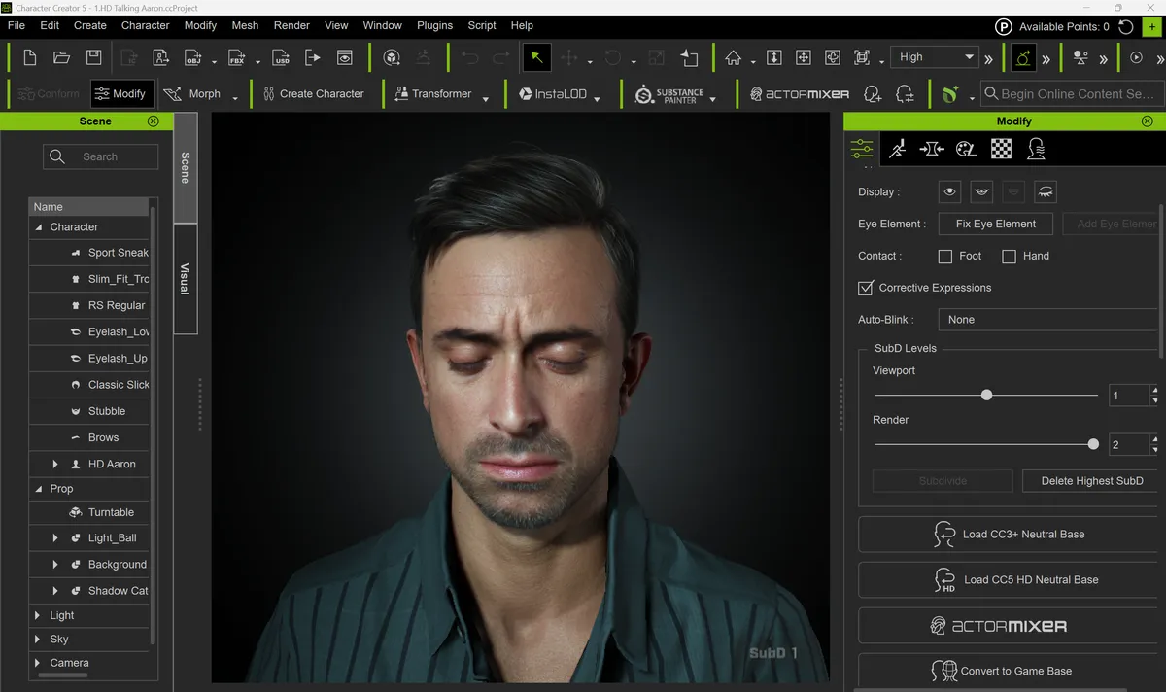
Task: Open the Render menu
Action: [291, 25]
